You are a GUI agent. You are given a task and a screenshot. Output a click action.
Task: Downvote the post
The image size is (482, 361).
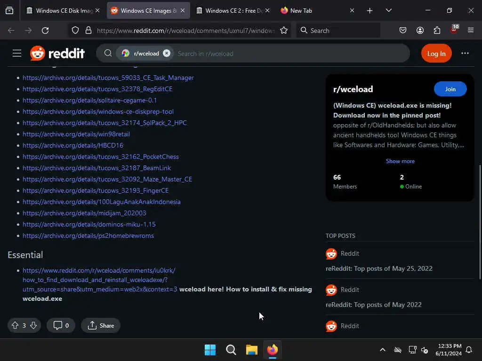33,325
